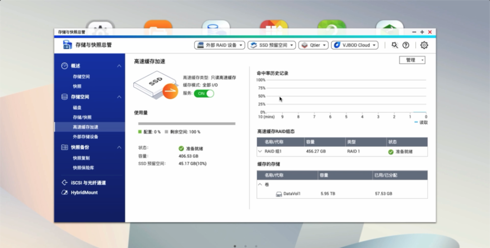490x248 pixels.
Task: Collapse the 概述 section chevron
Action: click(119, 66)
